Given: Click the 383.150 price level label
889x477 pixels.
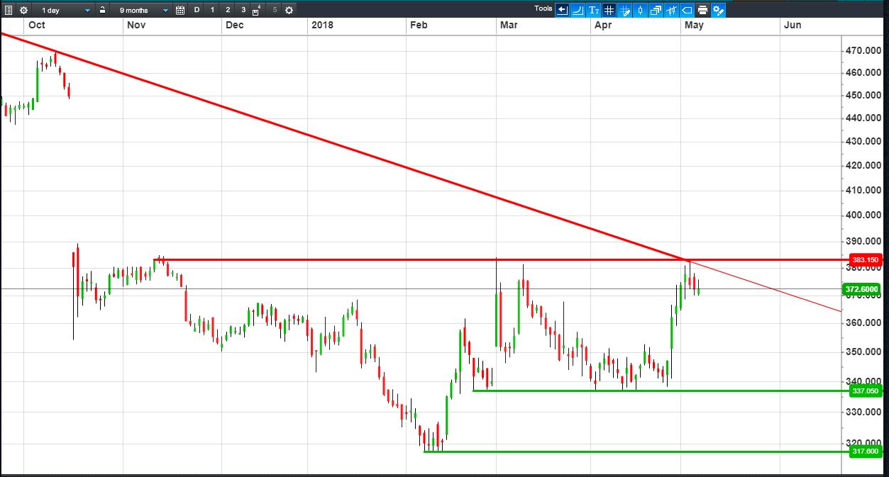Looking at the screenshot, I should 864,260.
